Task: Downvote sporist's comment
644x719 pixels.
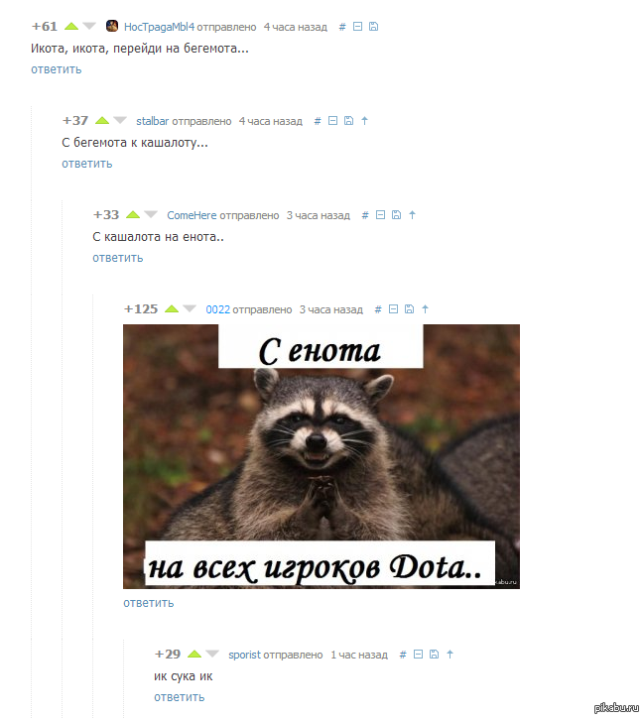Action: pos(212,654)
